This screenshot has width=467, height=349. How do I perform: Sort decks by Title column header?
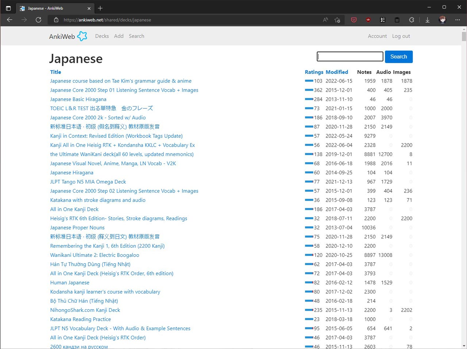(55, 72)
